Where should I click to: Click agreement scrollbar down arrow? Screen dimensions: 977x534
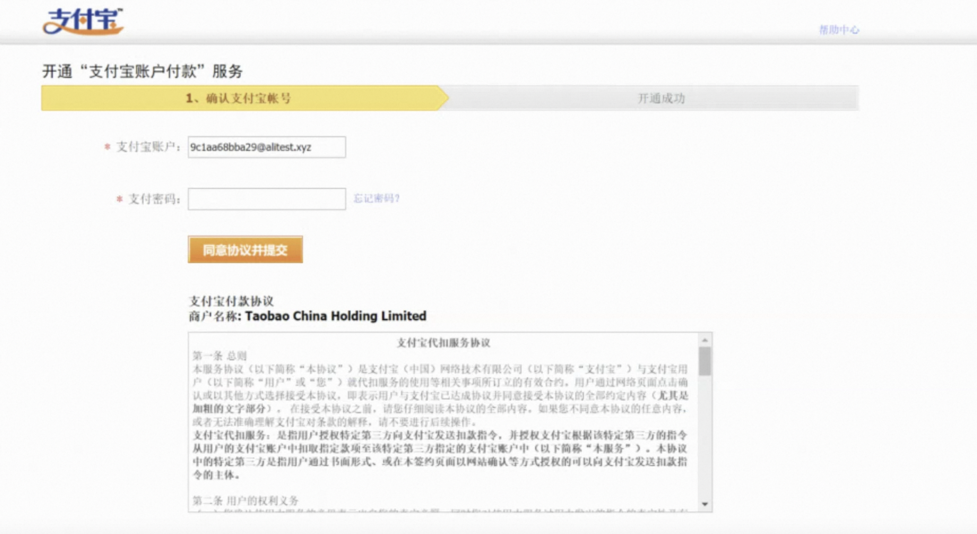[x=705, y=504]
